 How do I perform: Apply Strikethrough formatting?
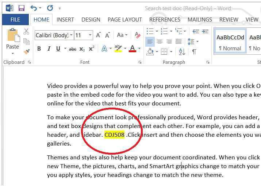pyautogui.click(x=72, y=49)
